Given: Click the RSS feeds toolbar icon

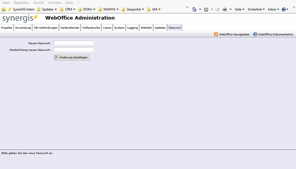Looking at the screenshot, I should coord(206,9).
